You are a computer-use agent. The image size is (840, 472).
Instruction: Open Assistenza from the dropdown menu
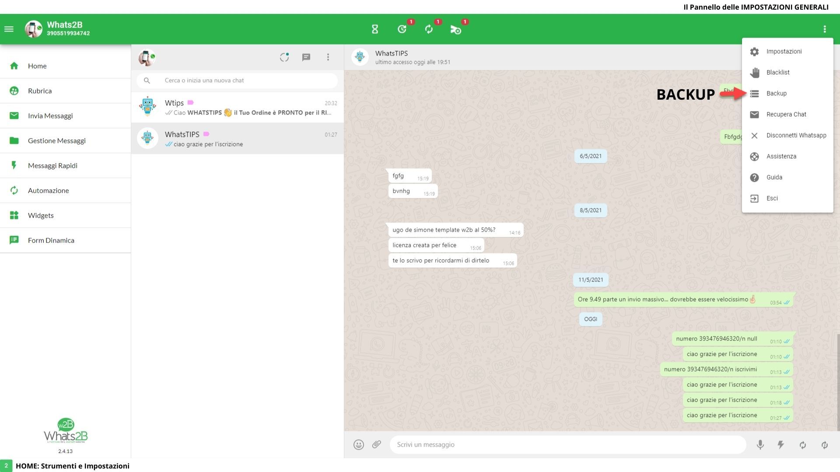pyautogui.click(x=787, y=156)
